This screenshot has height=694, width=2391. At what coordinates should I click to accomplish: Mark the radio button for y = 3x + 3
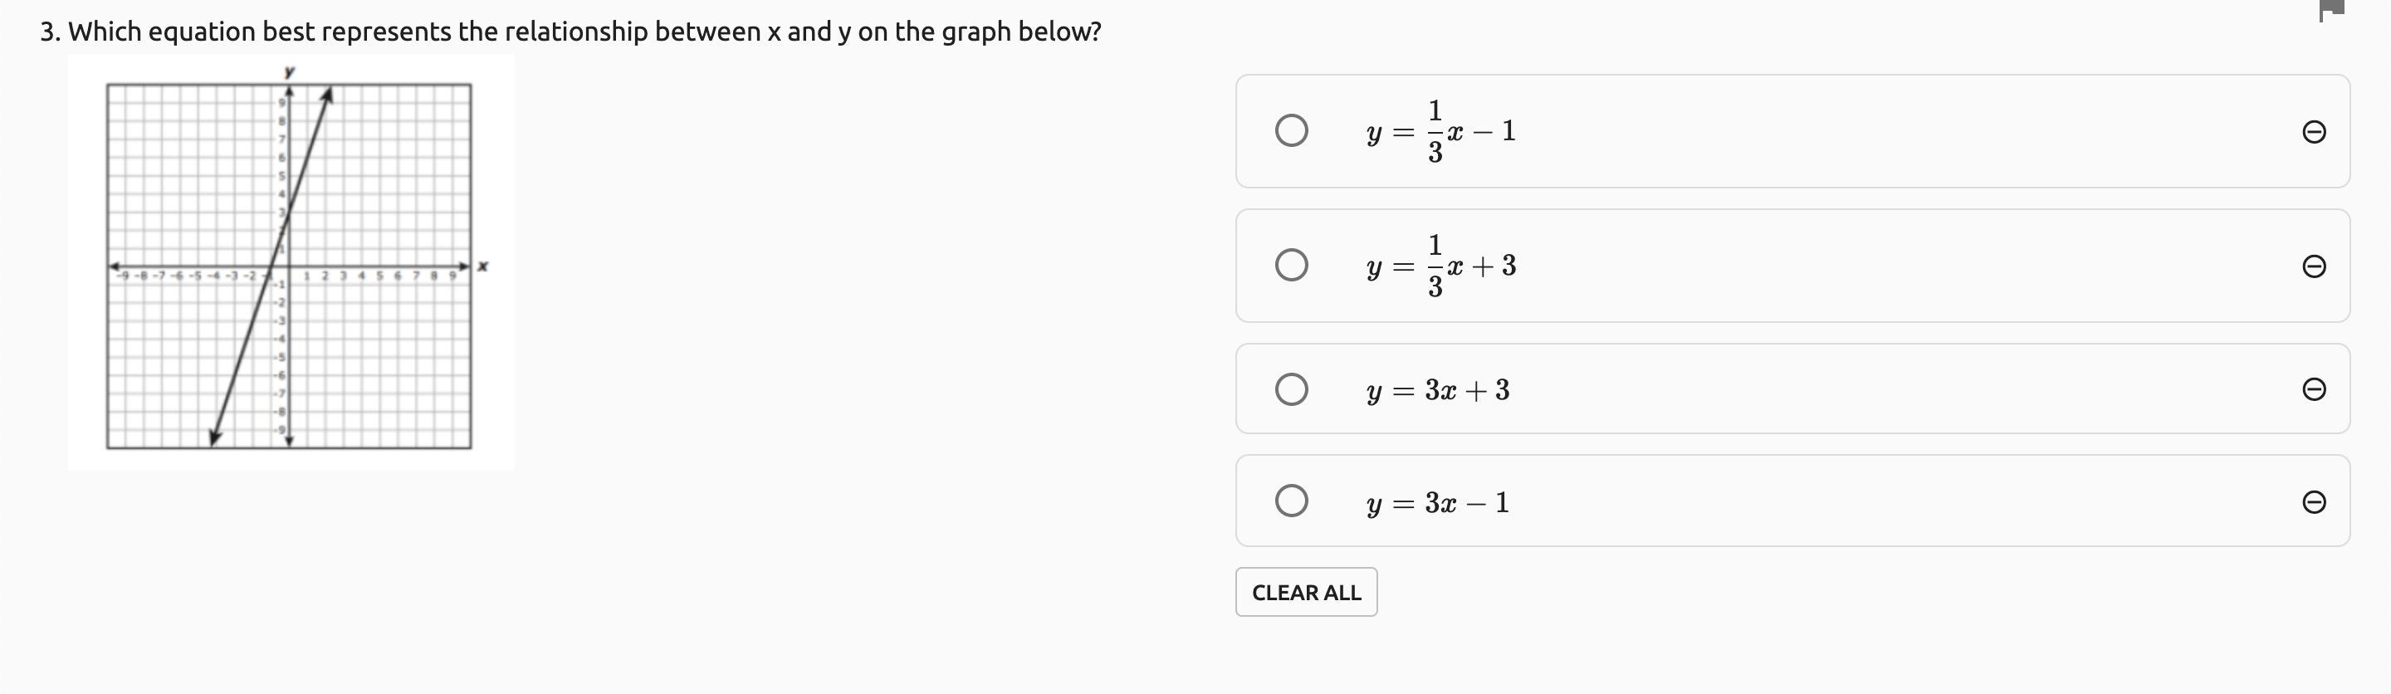pyautogui.click(x=1291, y=389)
